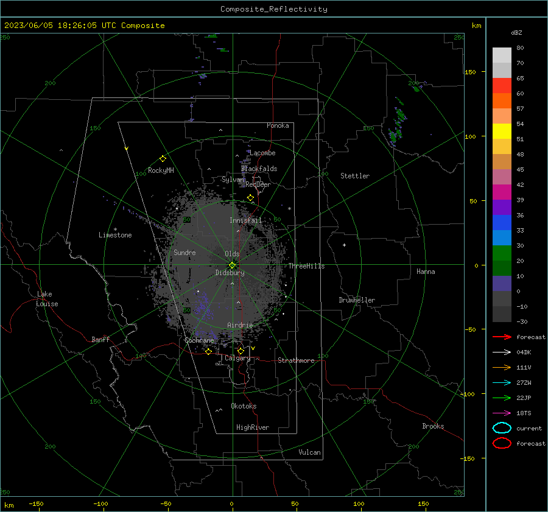Click the Innisfail town label
Screen dimensions: 548x512
click(245, 220)
